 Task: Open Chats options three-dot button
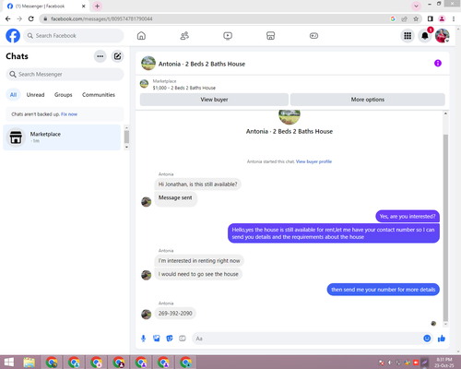[x=100, y=56]
